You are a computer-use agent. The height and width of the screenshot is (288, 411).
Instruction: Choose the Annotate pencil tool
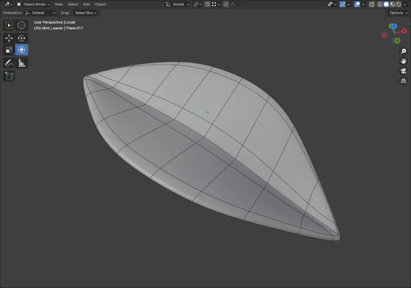pos(9,63)
